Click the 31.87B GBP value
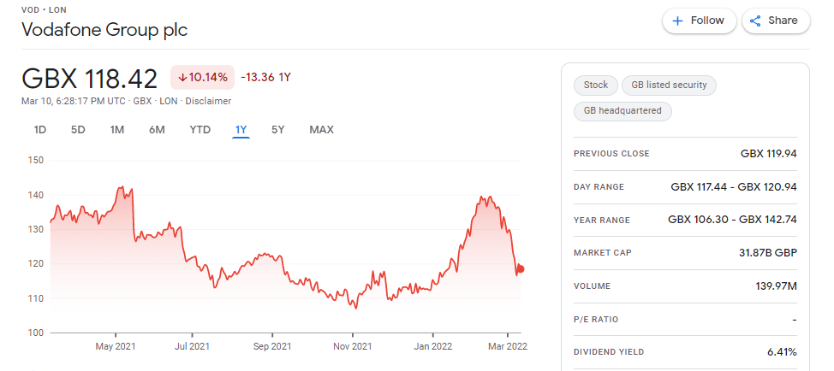 [768, 253]
